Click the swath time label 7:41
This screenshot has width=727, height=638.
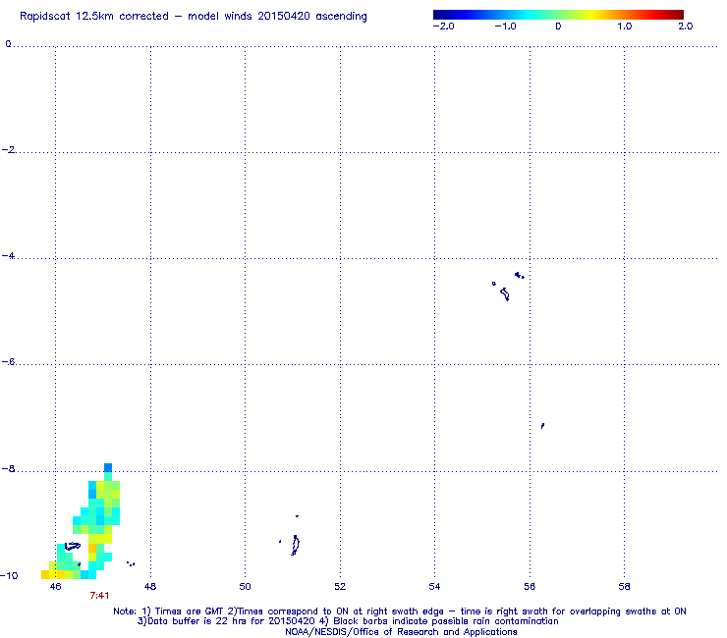tap(99, 596)
